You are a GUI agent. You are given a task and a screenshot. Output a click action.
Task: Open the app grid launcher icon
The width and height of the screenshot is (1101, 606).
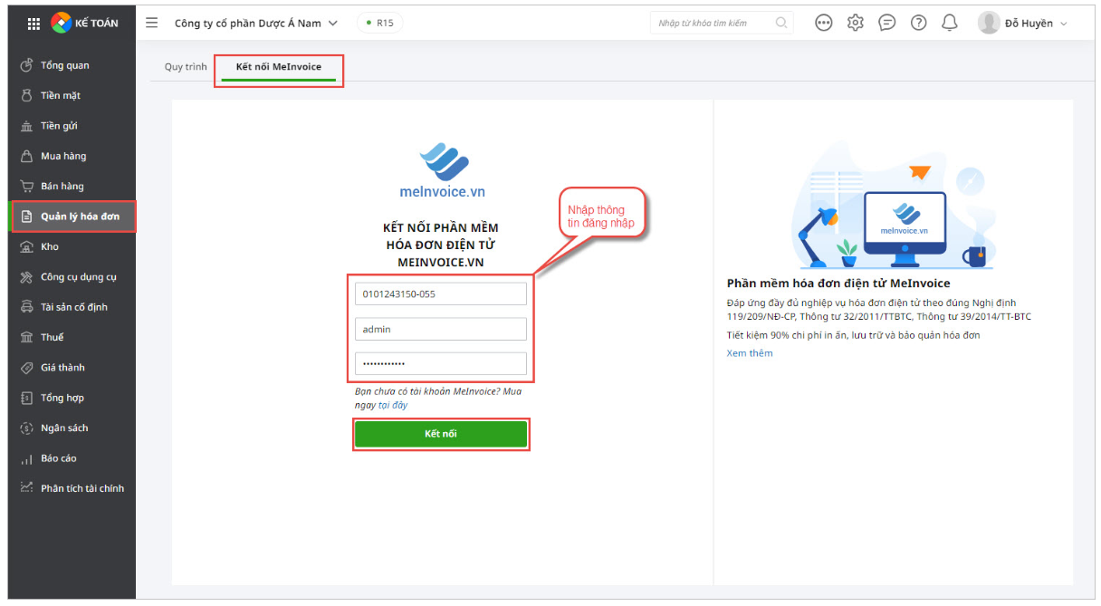[x=34, y=24]
